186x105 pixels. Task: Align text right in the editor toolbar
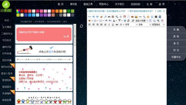(x=97, y=24)
